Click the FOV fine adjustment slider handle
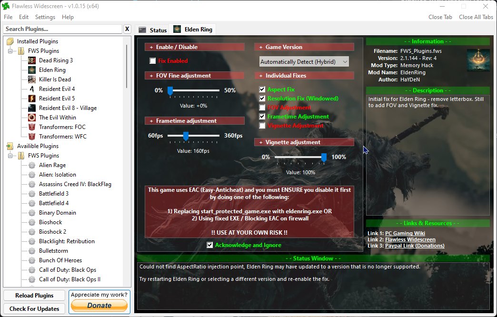The image size is (497, 317). [170, 91]
